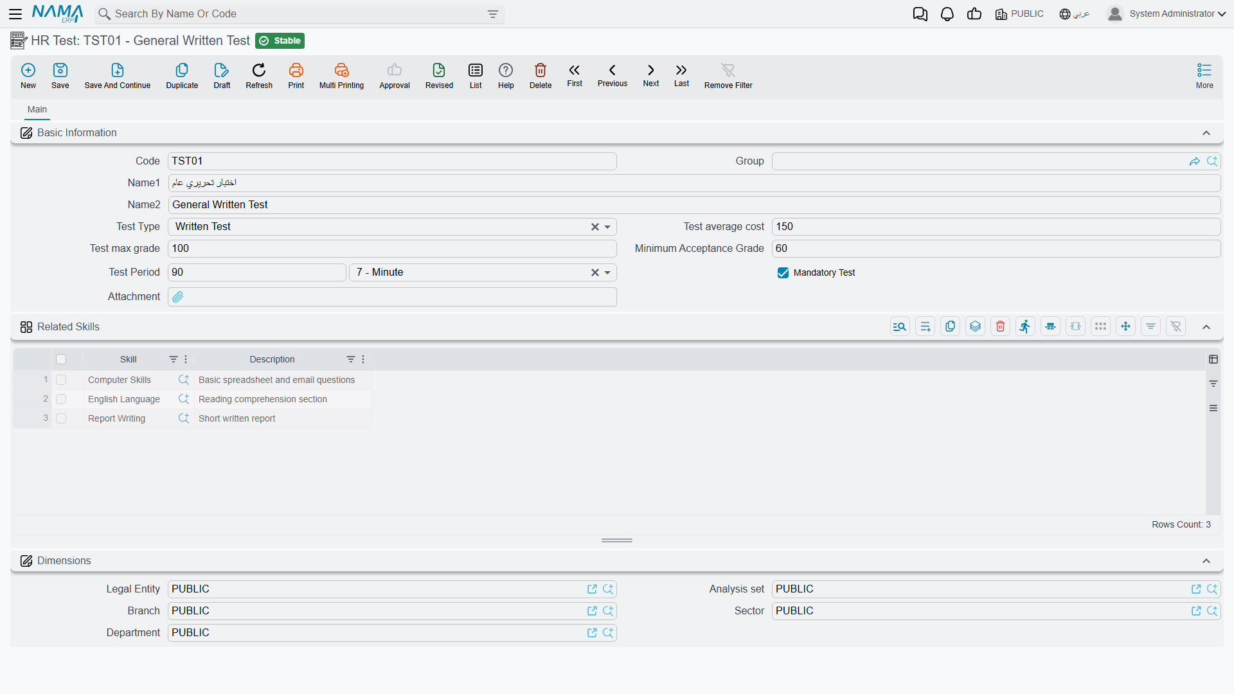This screenshot has height=694, width=1234.
Task: Click the Test average cost field
Action: point(996,227)
